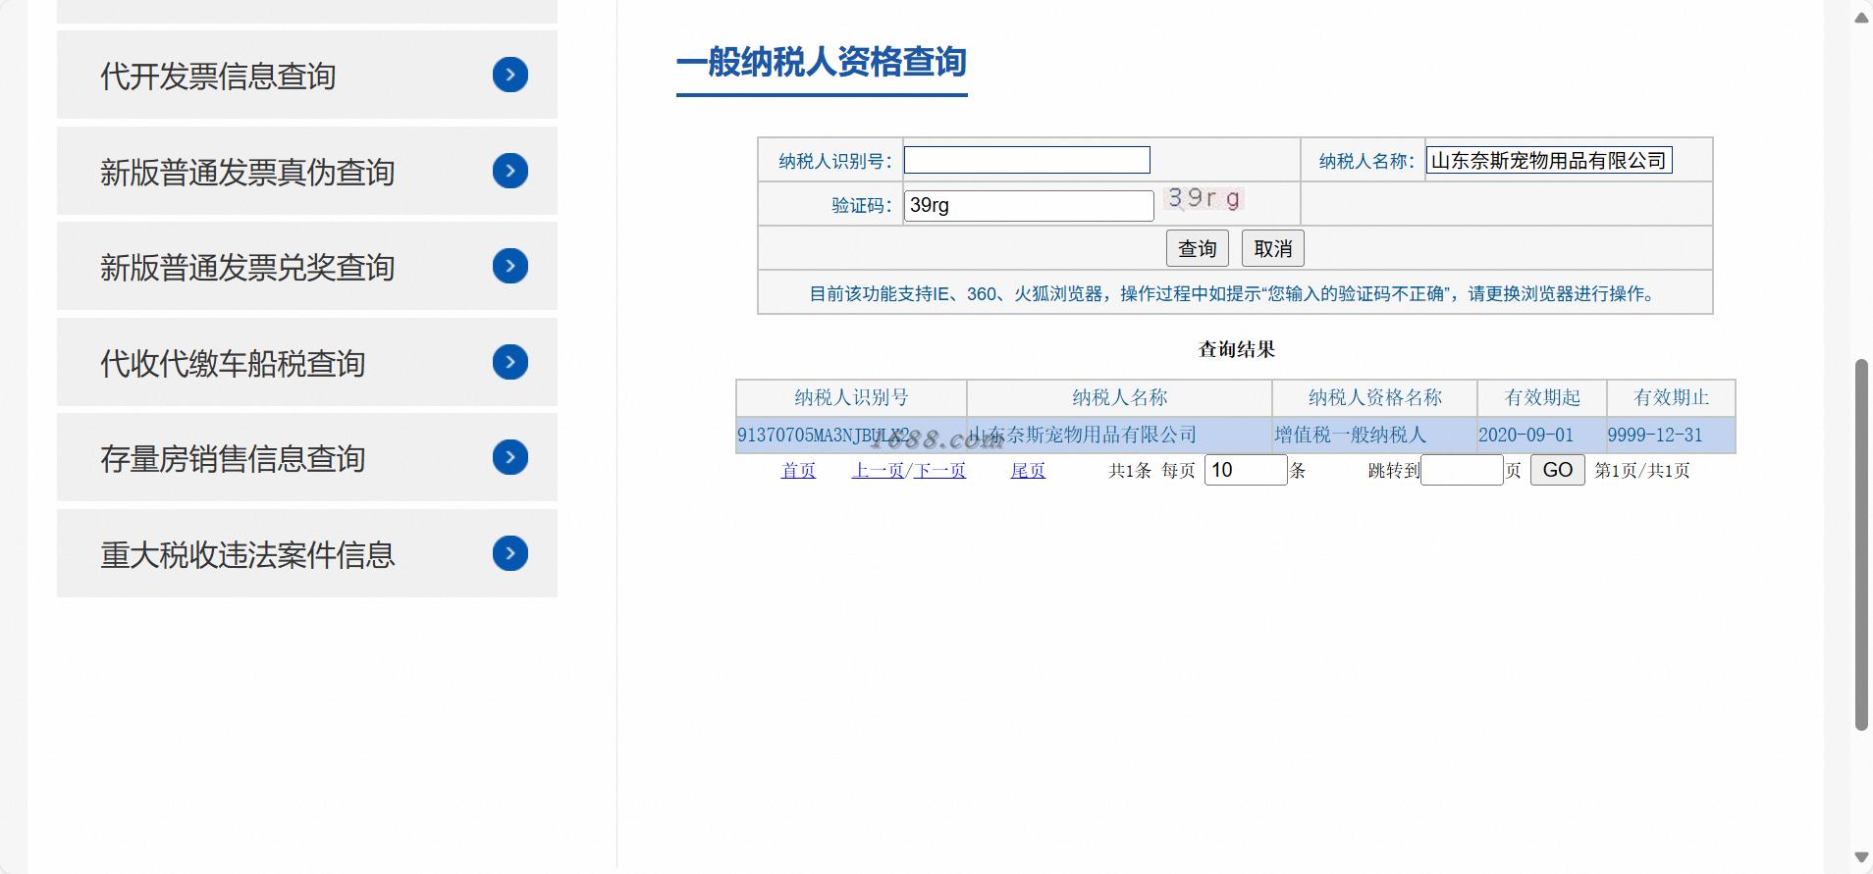The height and width of the screenshot is (874, 1873).
Task: Click the 纳税人资格名称 column header
Action: (x=1374, y=397)
